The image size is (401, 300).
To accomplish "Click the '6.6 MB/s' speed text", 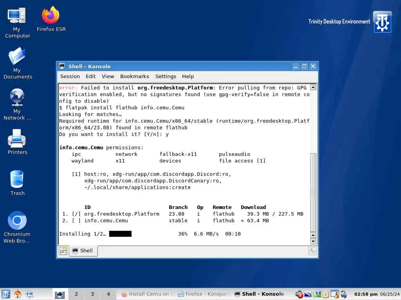I will coord(206,234).
